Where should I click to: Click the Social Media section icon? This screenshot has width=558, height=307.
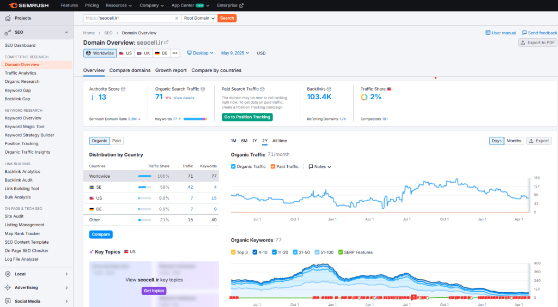click(8, 301)
